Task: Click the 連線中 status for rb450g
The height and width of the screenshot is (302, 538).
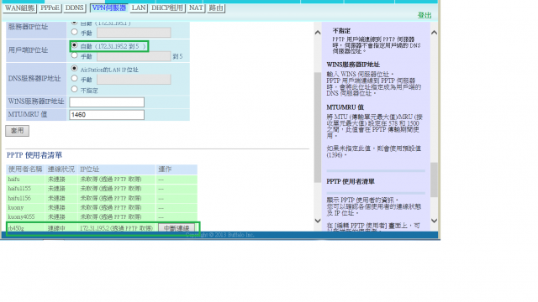Action: [x=56, y=228]
